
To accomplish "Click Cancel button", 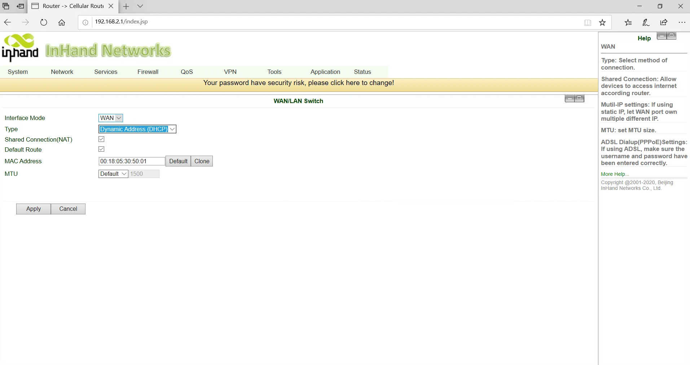I will tap(68, 209).
